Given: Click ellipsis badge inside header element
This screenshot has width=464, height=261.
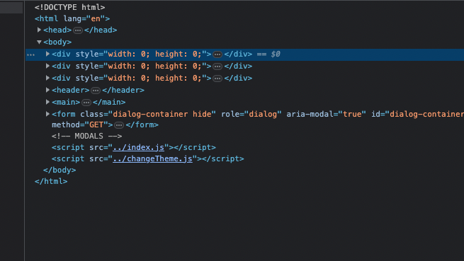Looking at the screenshot, I should point(96,91).
